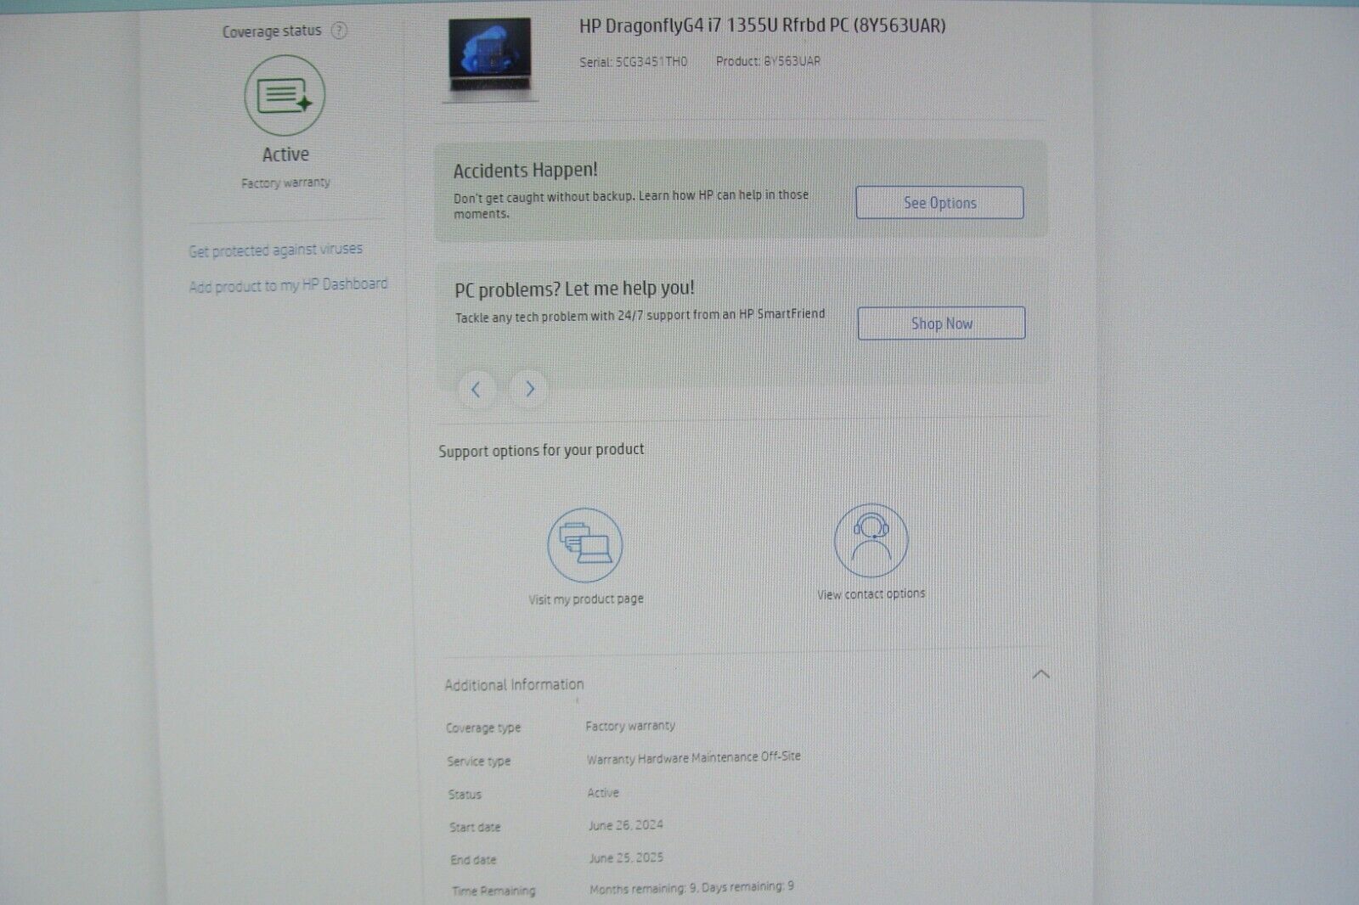Click the Time Remaining row label
This screenshot has width=1359, height=905.
coord(493,891)
